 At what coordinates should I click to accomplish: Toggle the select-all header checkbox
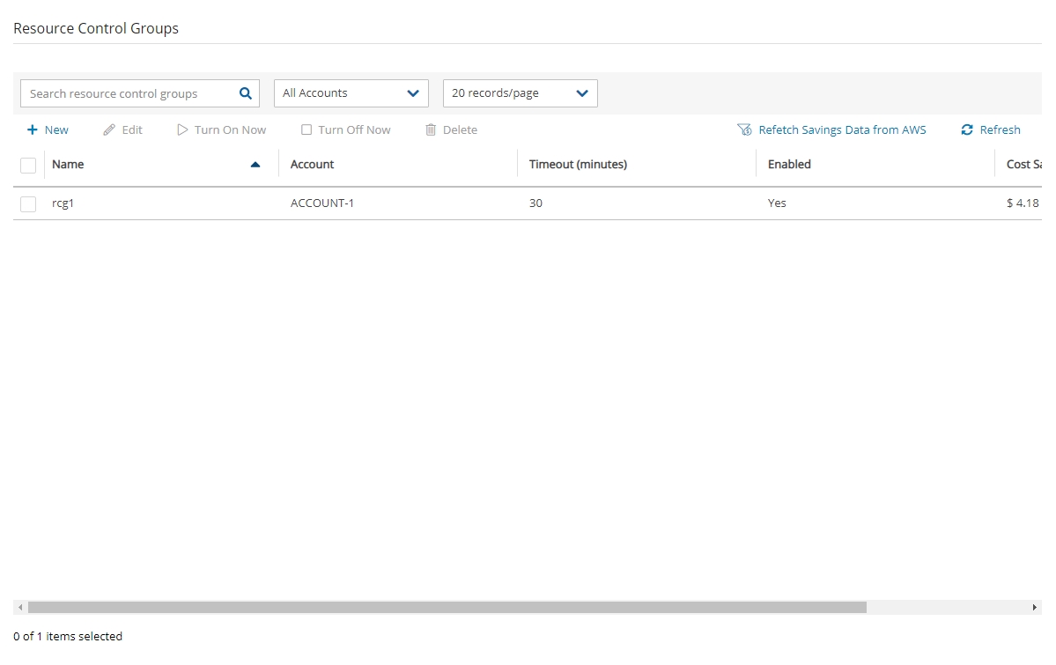point(28,165)
